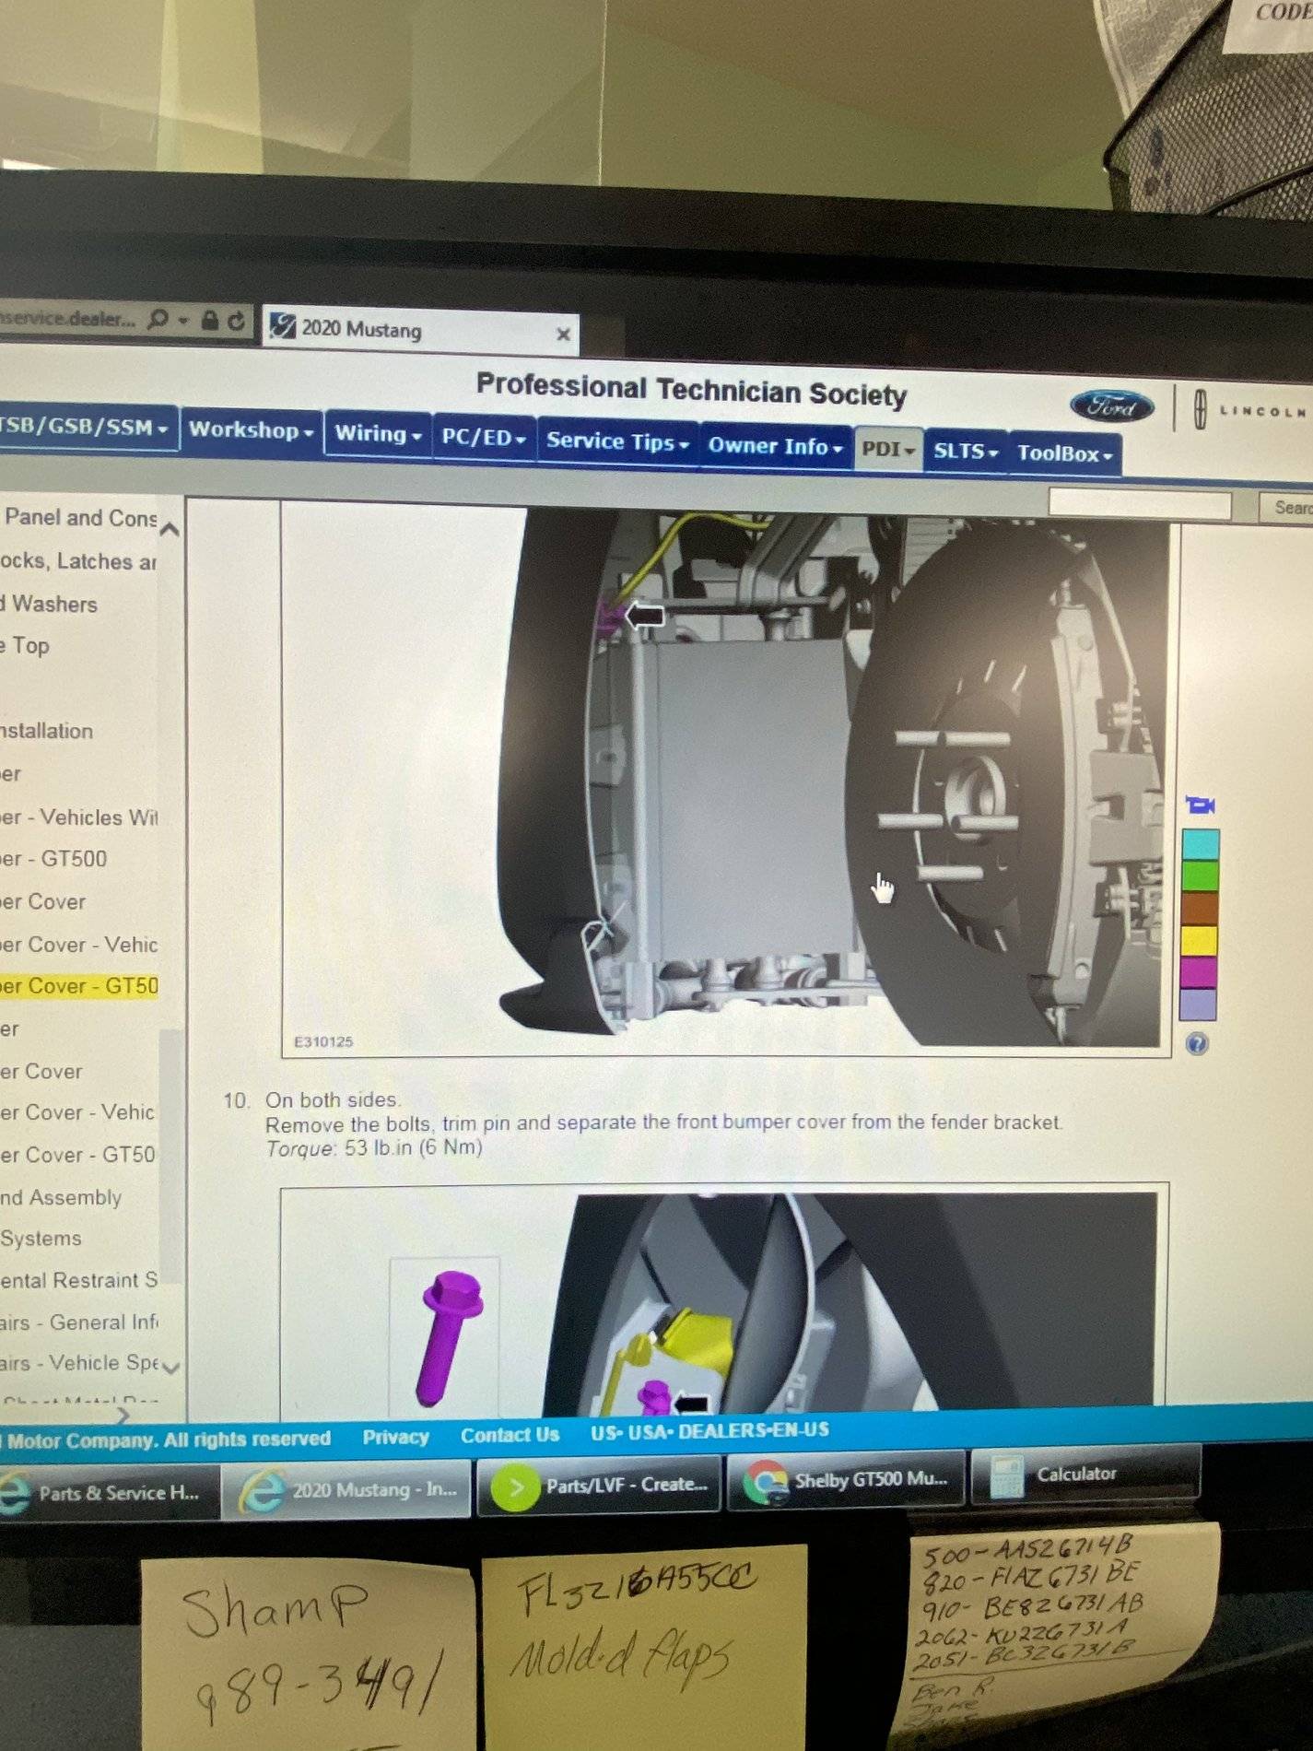Open the PC/ED dropdown menu

[x=483, y=438]
